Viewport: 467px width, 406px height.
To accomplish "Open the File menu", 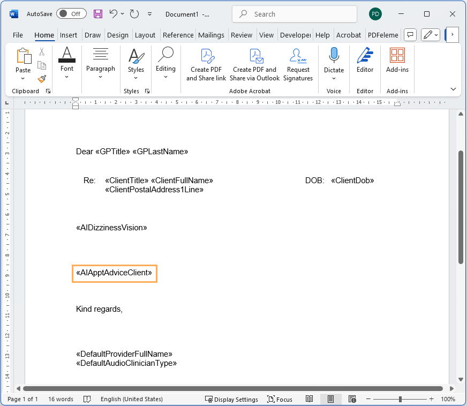I will pyautogui.click(x=18, y=35).
